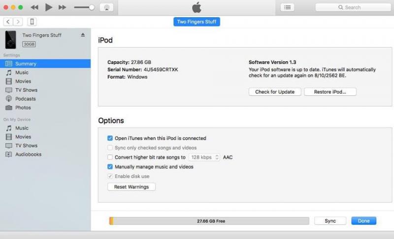Click the fast-forward playback button
394x239 pixels.
coord(63,7)
